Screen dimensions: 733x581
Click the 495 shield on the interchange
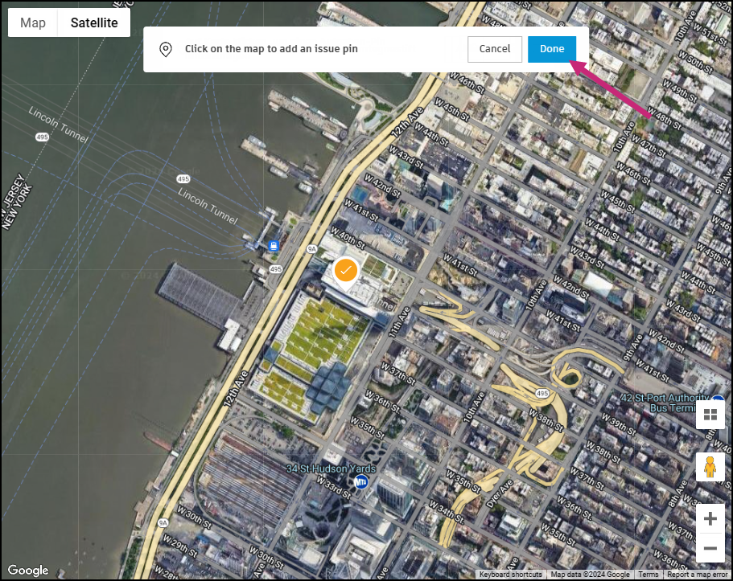542,393
